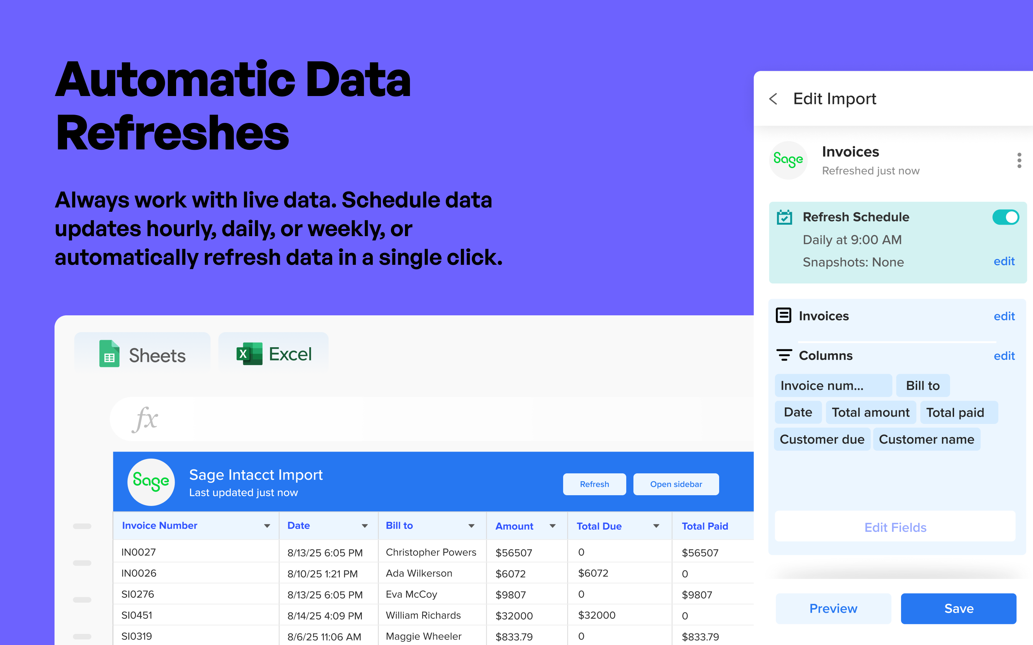Select the Total amount column chip
Viewport: 1033px width, 645px height.
871,412
